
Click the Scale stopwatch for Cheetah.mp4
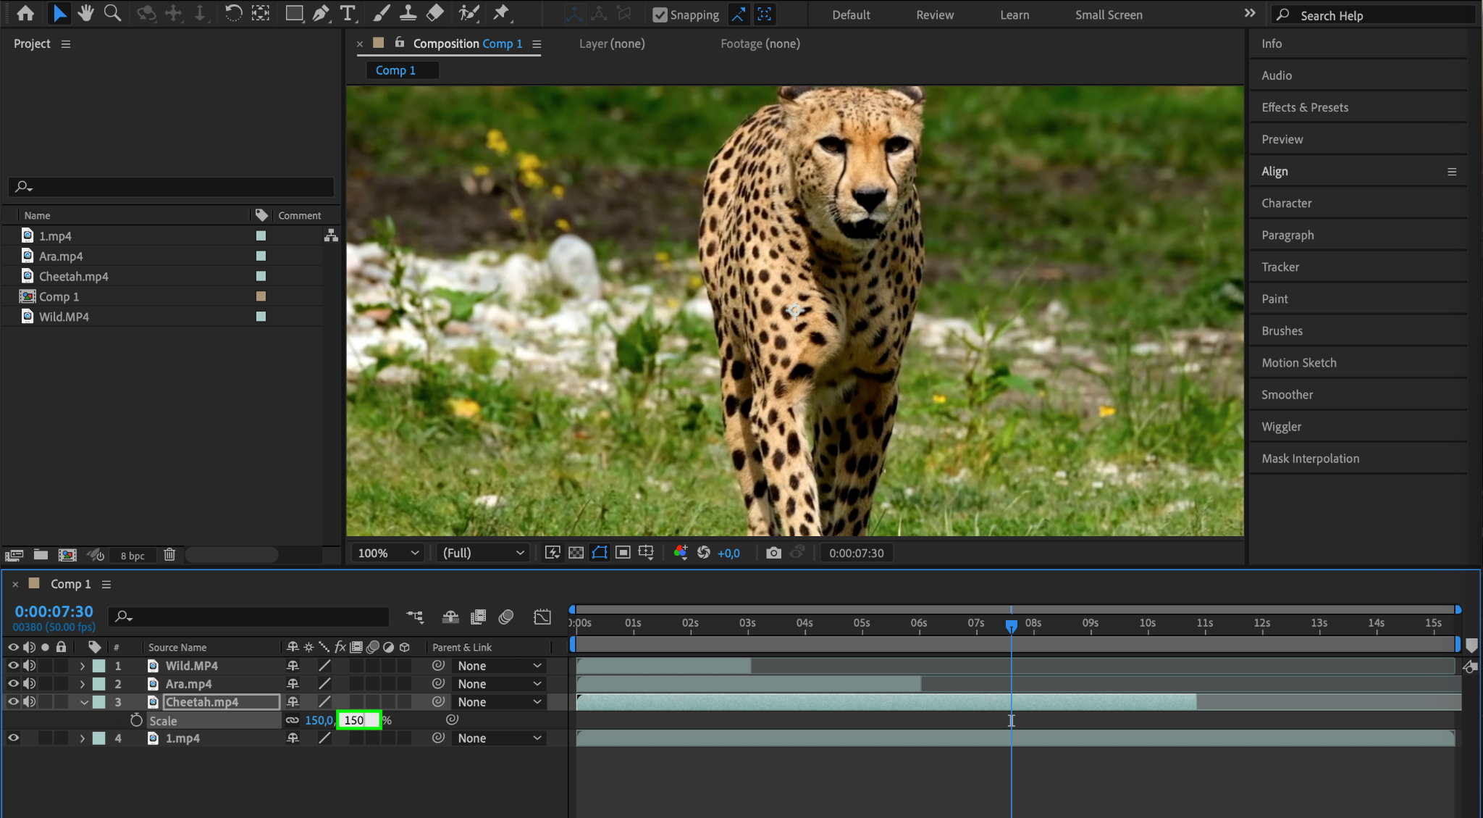(x=136, y=719)
